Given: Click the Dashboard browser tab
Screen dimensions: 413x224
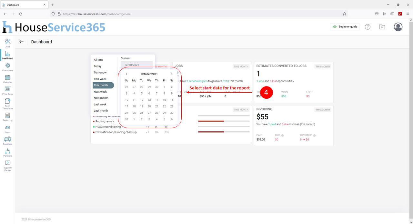Looking at the screenshot, I should (24, 5).
